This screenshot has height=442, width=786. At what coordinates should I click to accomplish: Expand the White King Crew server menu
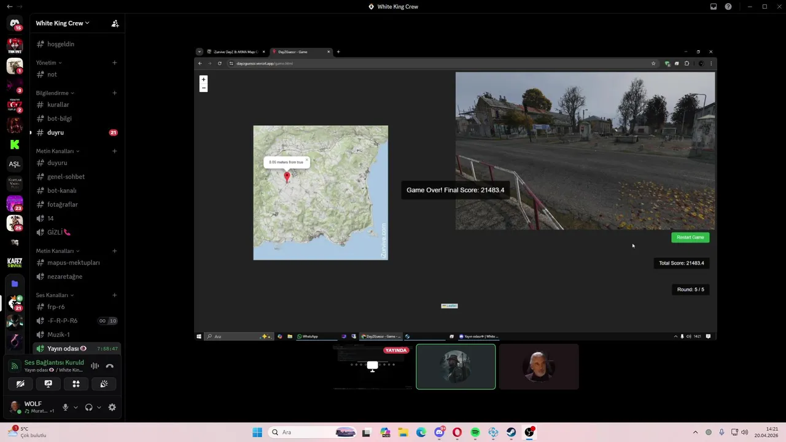63,23
